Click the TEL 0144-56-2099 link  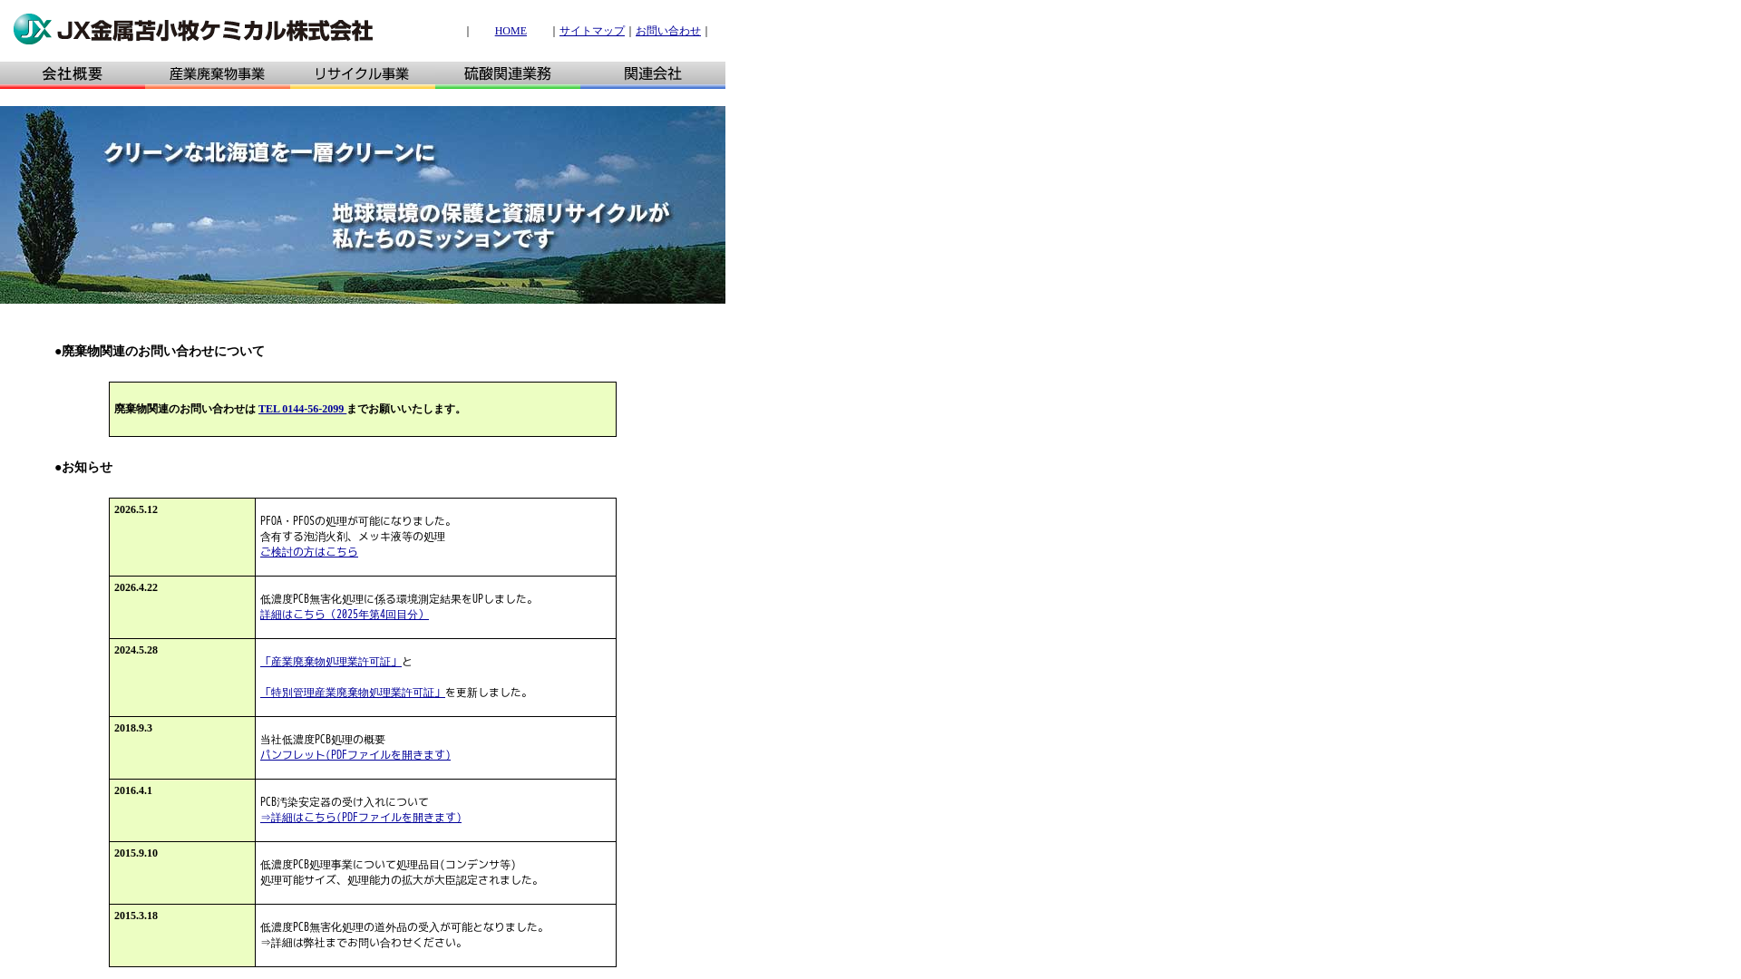pyautogui.click(x=302, y=409)
